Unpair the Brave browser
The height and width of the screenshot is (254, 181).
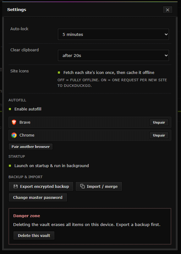pos(159,122)
